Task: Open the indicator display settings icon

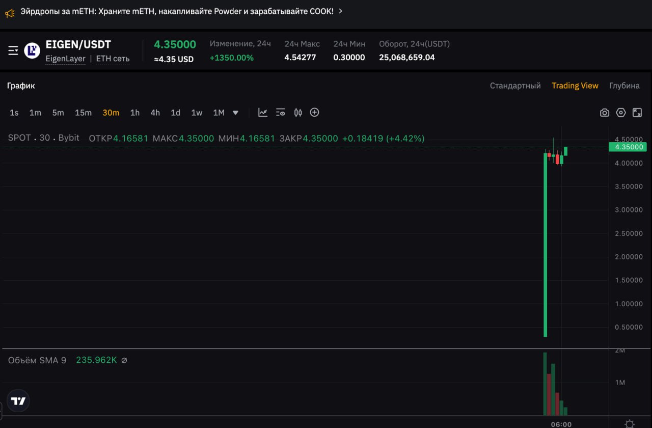Action: (x=281, y=113)
